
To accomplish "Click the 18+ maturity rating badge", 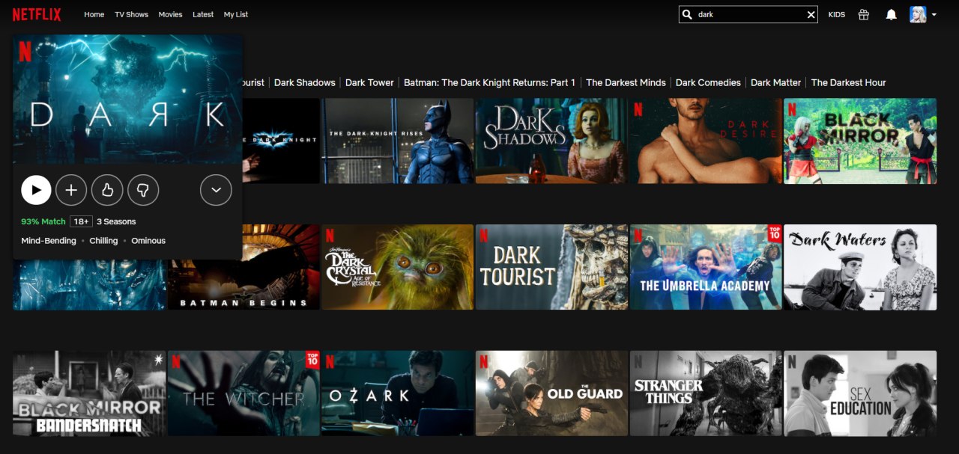I will (x=81, y=221).
